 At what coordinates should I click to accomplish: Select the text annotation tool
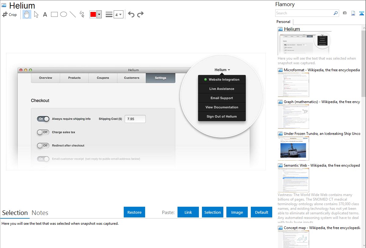point(45,14)
